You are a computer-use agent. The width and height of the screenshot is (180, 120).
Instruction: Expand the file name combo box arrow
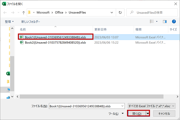point(123,106)
